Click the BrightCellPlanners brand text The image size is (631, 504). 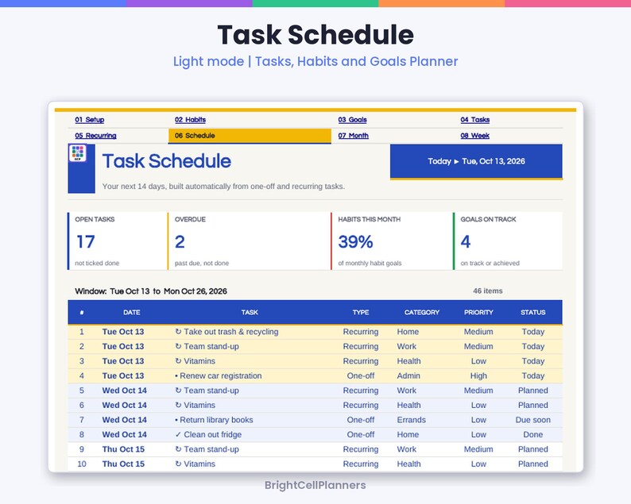tap(315, 485)
